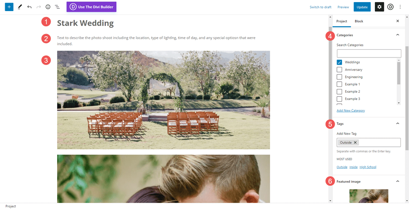Switch to the Block tab
The image size is (409, 209).
359,21
